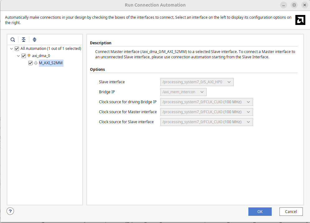Maximize the Run Connection Automation dialog
This screenshot has width=310, height=223.
(x=294, y=5)
